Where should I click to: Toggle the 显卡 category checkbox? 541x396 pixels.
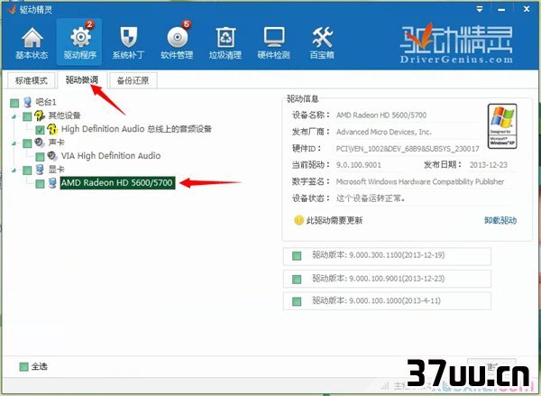(27, 170)
